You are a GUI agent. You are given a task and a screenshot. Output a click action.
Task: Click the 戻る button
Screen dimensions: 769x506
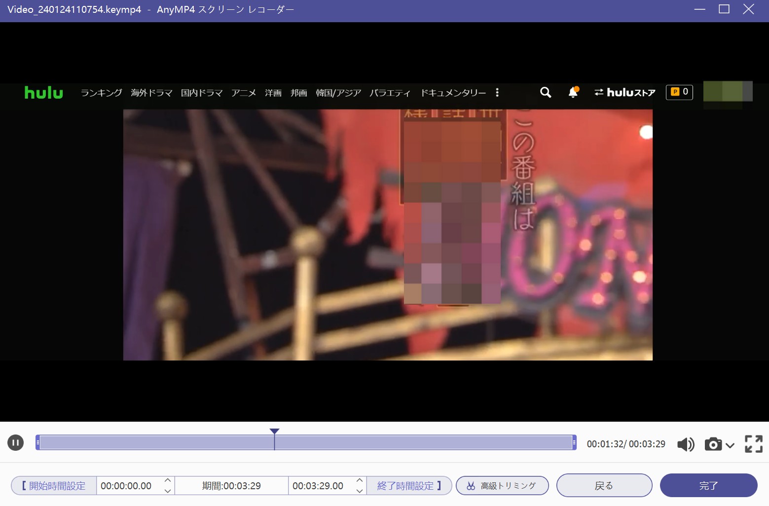[604, 486]
